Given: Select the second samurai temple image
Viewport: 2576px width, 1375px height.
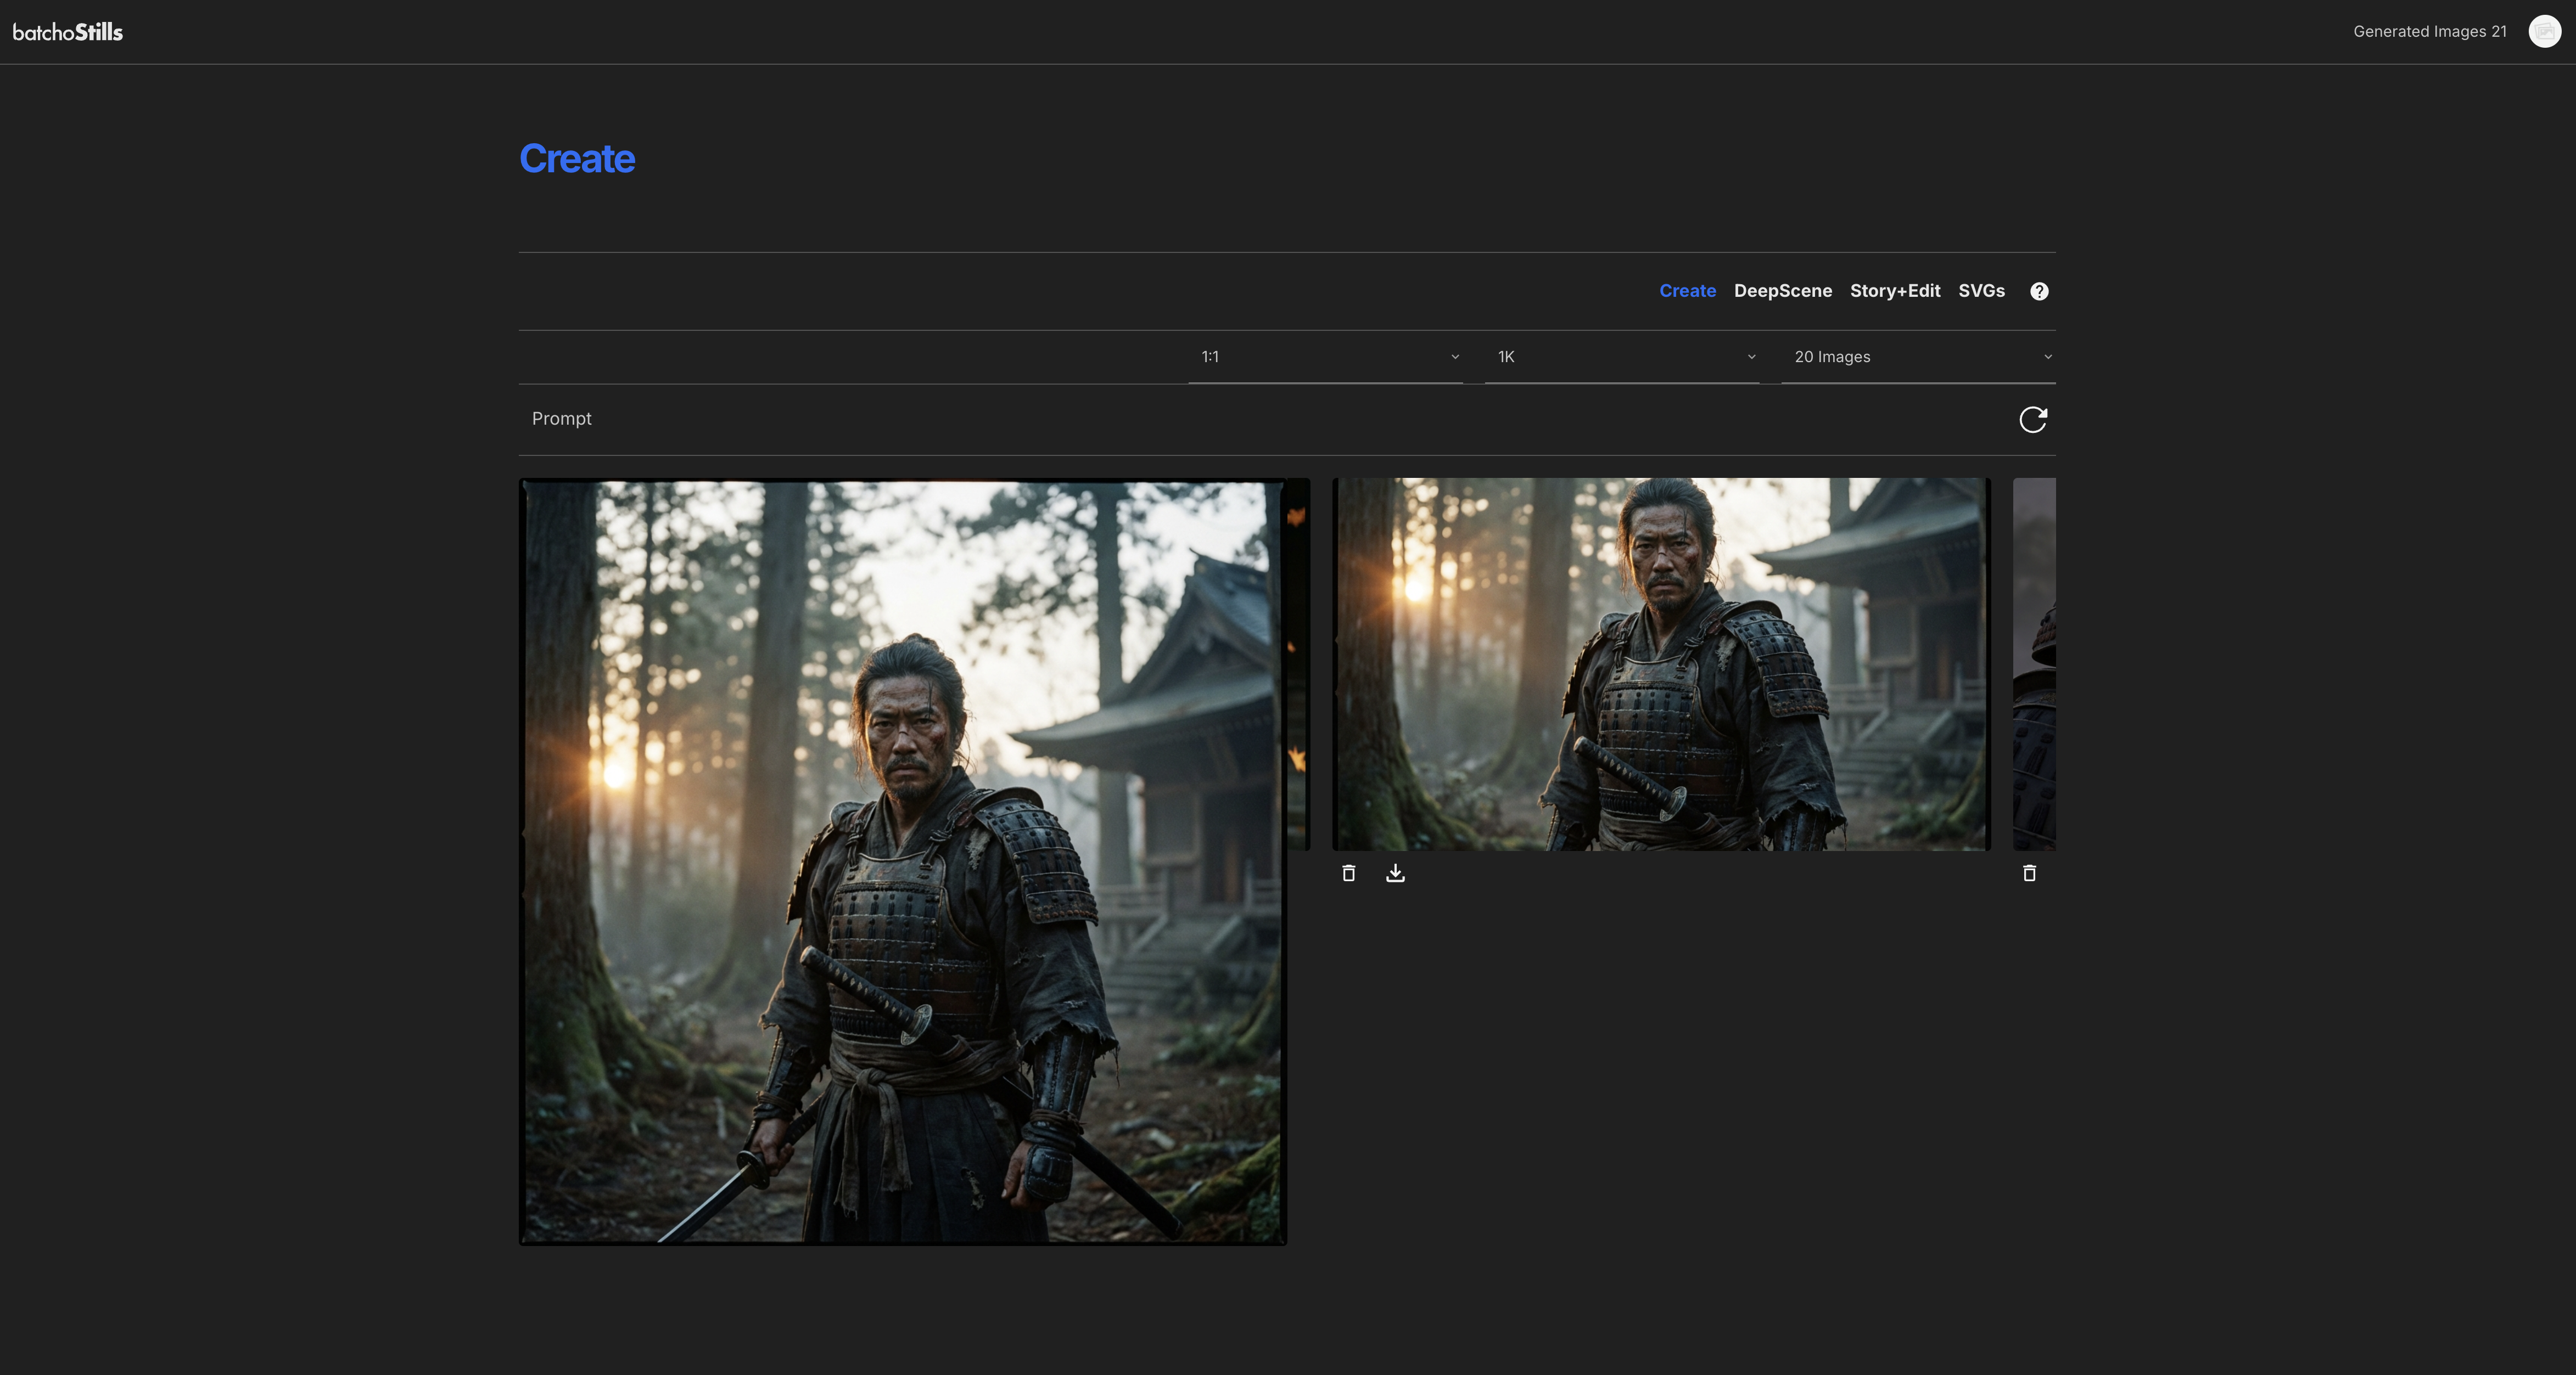Looking at the screenshot, I should (1661, 664).
